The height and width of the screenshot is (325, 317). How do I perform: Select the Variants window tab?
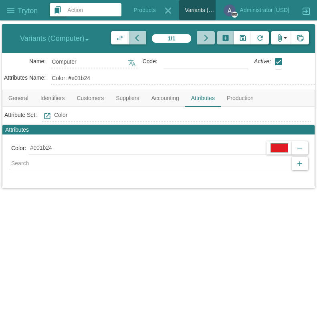click(x=197, y=10)
